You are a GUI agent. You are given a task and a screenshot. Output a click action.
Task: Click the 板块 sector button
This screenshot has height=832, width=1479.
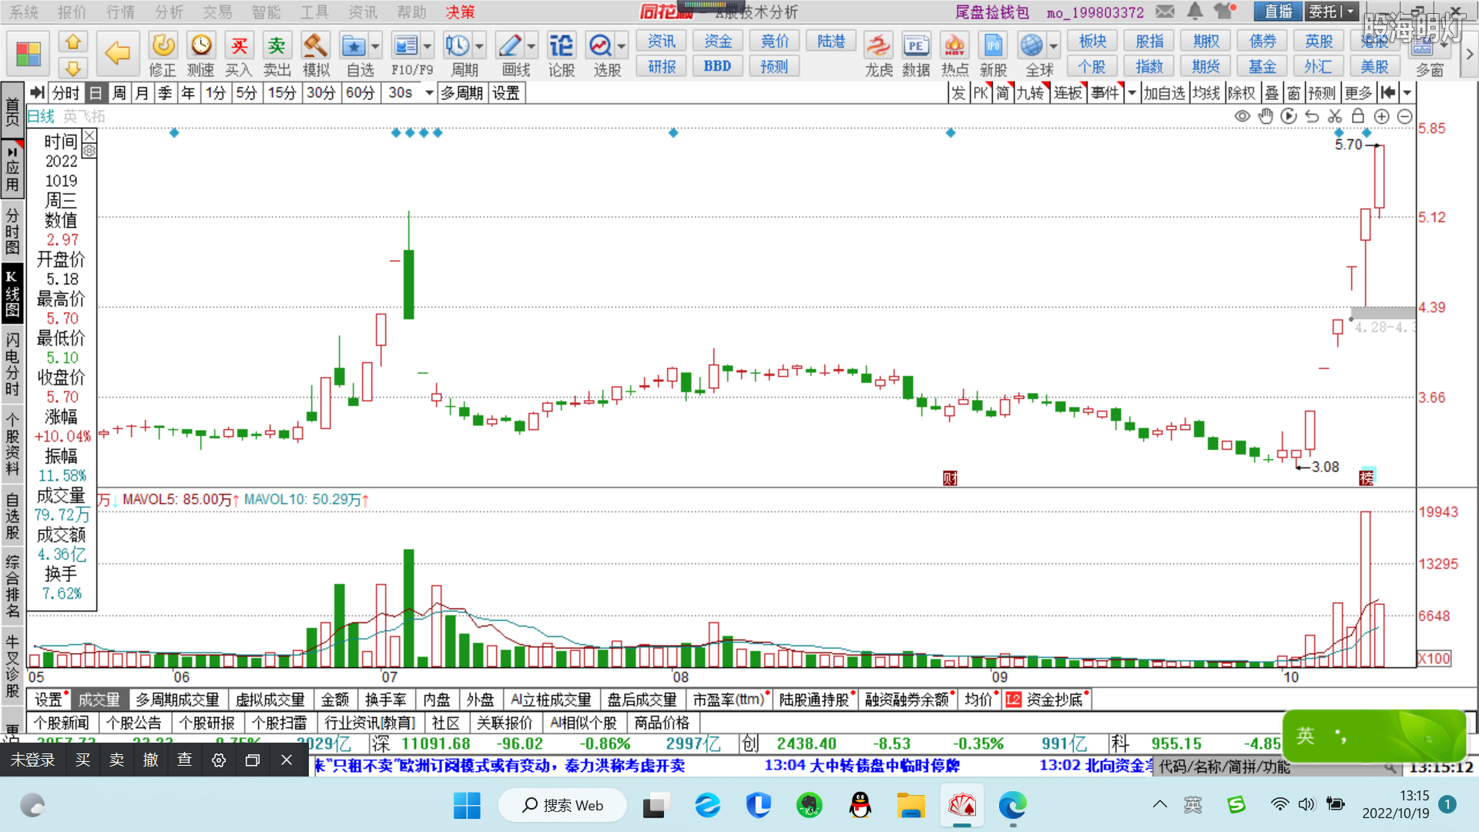point(1092,41)
